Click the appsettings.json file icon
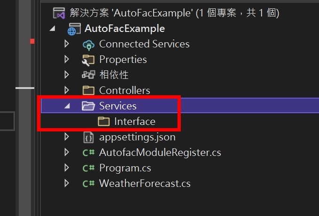This screenshot has width=319, height=216. click(88, 137)
